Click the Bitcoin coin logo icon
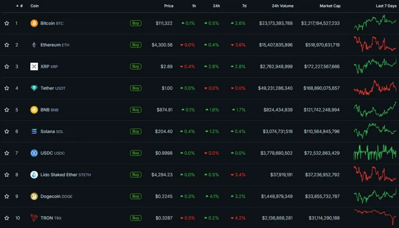The image size is (399, 228). pyautogui.click(x=34, y=23)
